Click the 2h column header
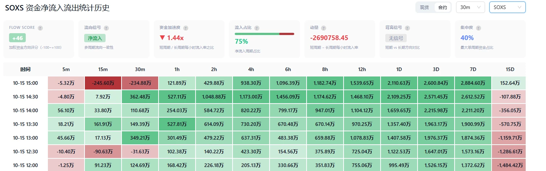This screenshot has width=546, height=171. [214, 69]
